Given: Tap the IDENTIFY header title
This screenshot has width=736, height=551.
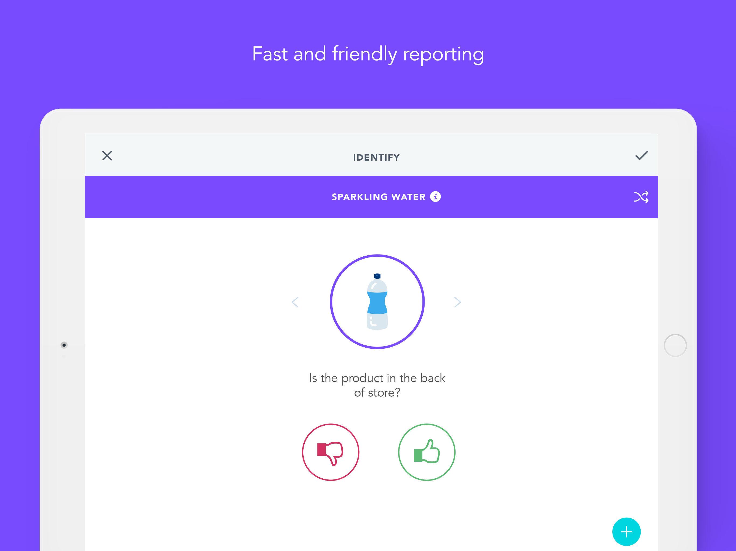Looking at the screenshot, I should tap(376, 157).
